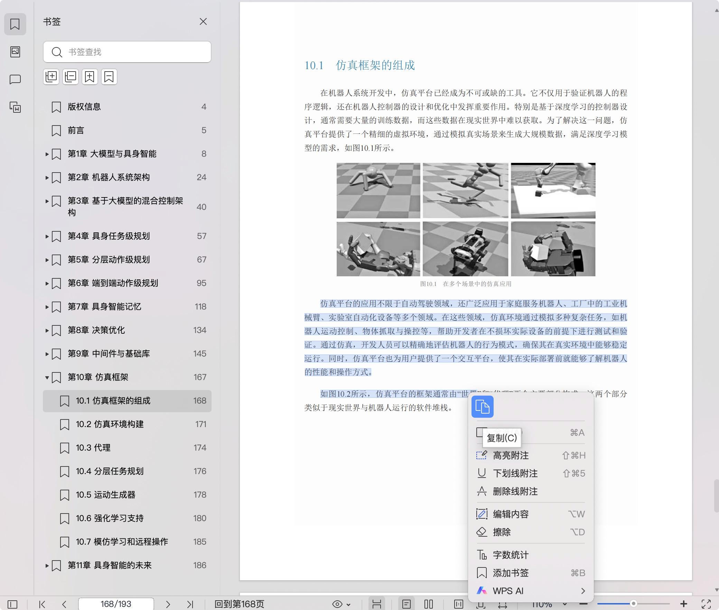Select 字数统计 in the context menu

[x=511, y=555]
